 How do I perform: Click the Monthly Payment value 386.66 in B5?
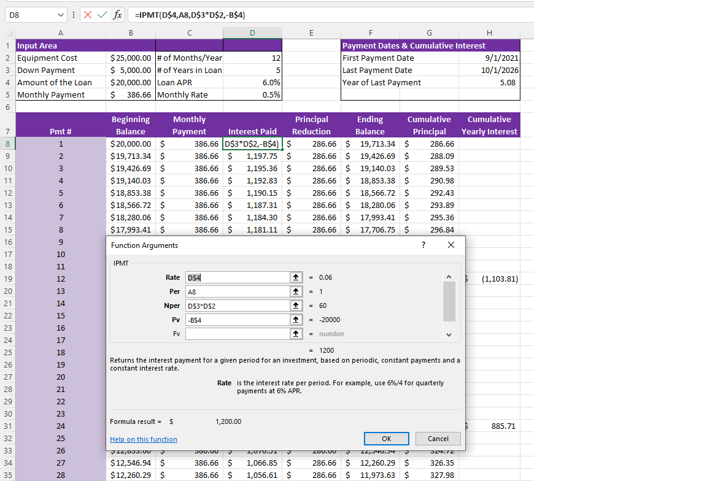pos(131,94)
